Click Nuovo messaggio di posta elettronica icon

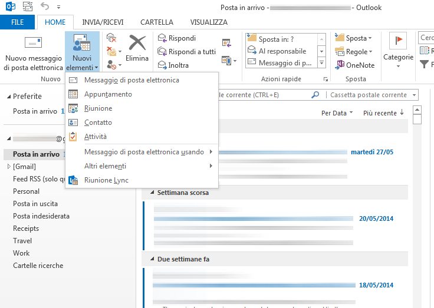[33, 44]
